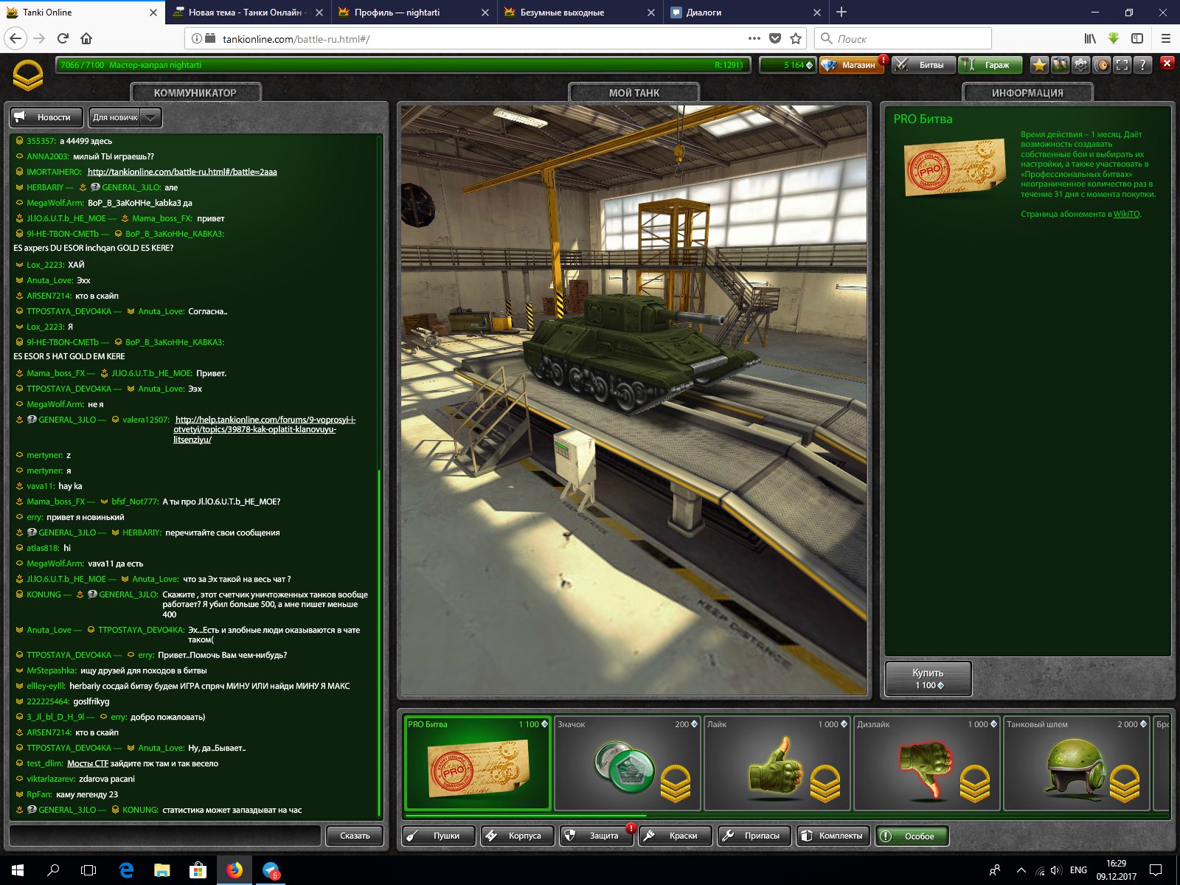Image resolution: width=1180 pixels, height=885 pixels.
Task: Save page to Pocket
Action: [774, 38]
